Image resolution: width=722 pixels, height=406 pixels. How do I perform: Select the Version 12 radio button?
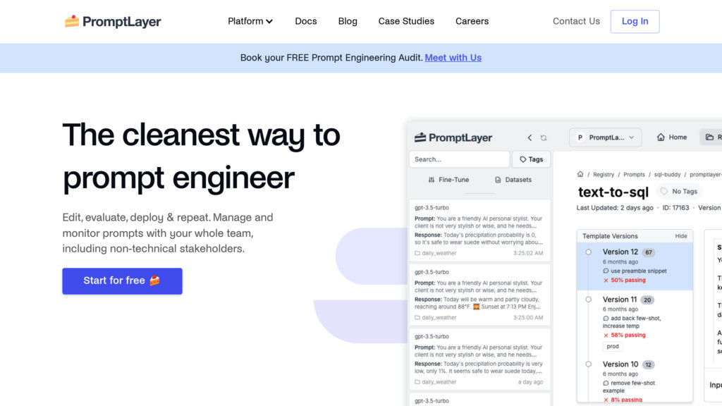coord(589,252)
